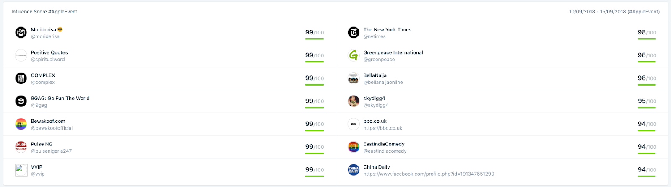The height and width of the screenshot is (187, 671).
Task: Click the China Daily avatar icon
Action: 354,170
